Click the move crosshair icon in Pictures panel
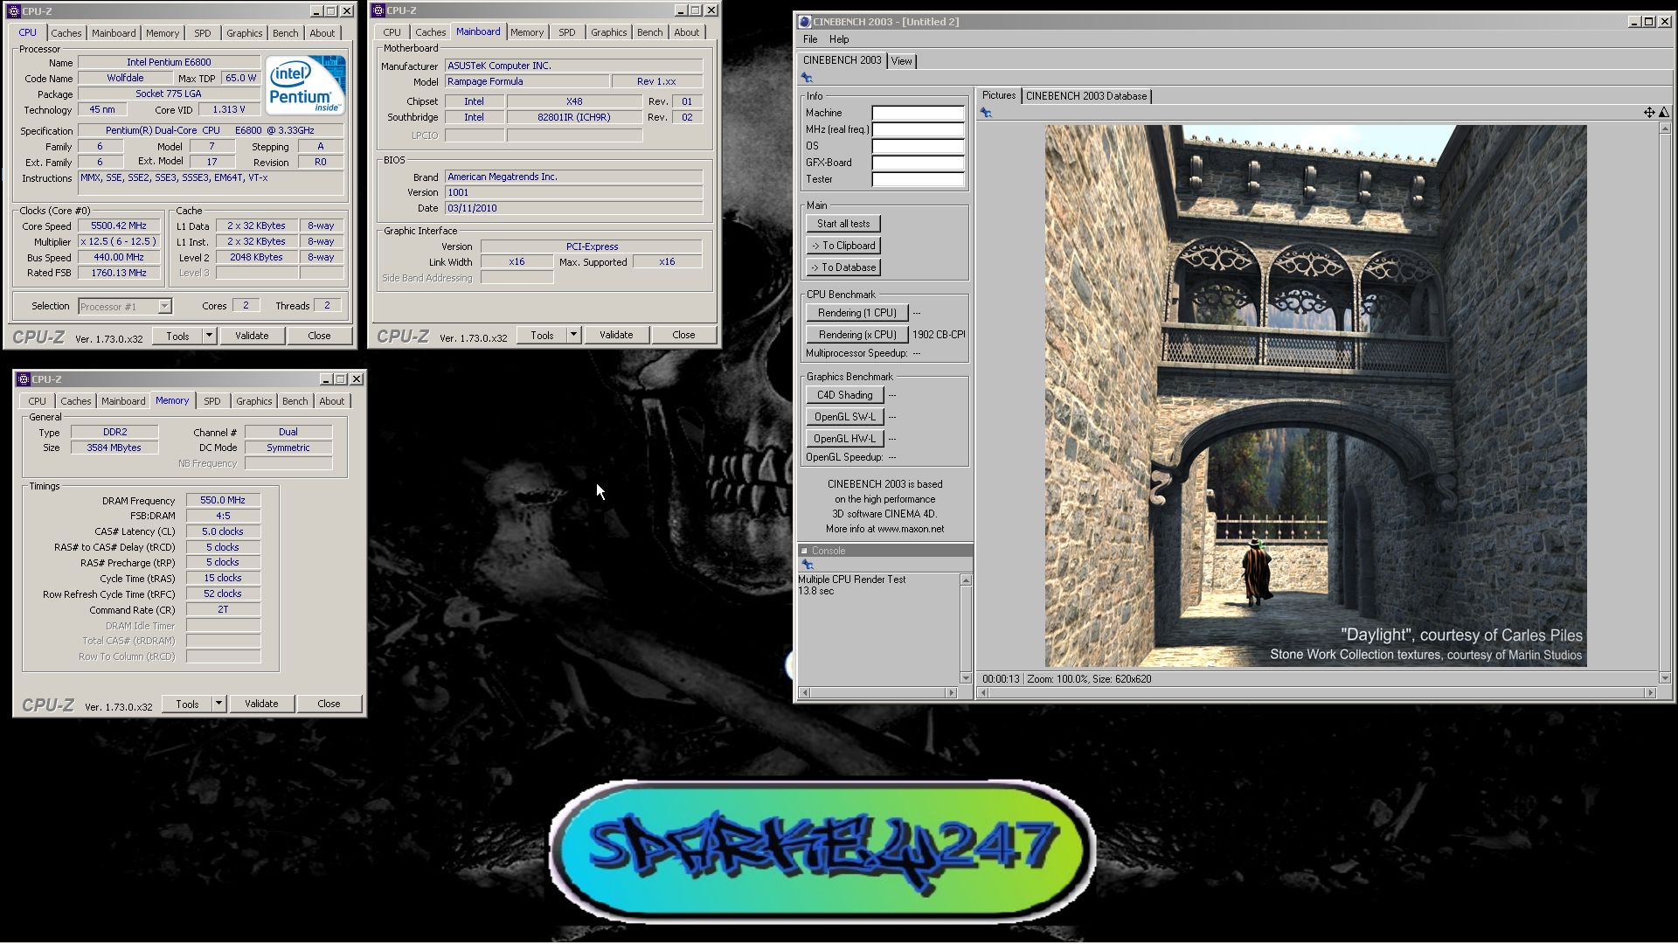 coord(1649,113)
